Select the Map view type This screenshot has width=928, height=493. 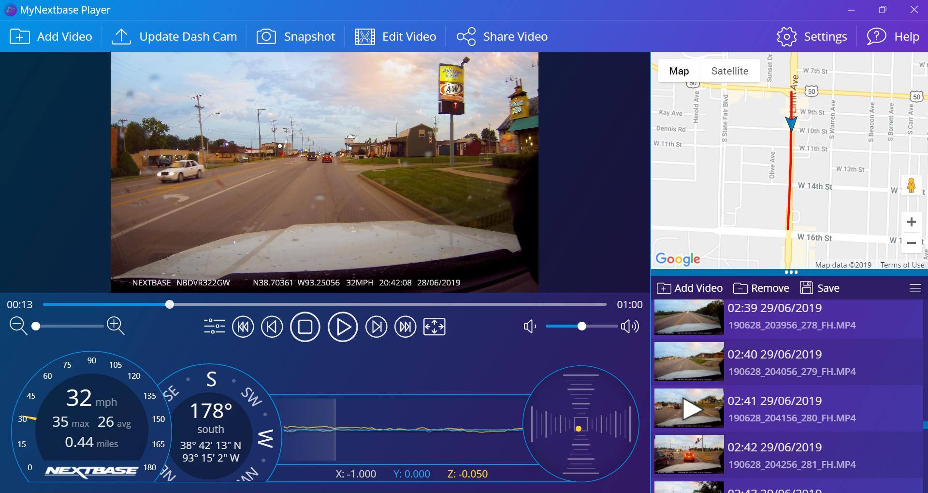tap(679, 71)
